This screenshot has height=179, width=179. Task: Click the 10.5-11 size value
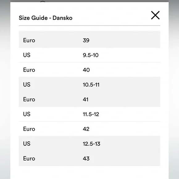(91, 85)
